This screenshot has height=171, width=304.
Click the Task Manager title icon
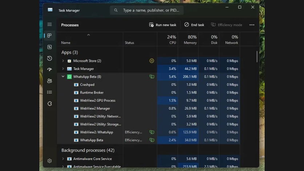50,10
